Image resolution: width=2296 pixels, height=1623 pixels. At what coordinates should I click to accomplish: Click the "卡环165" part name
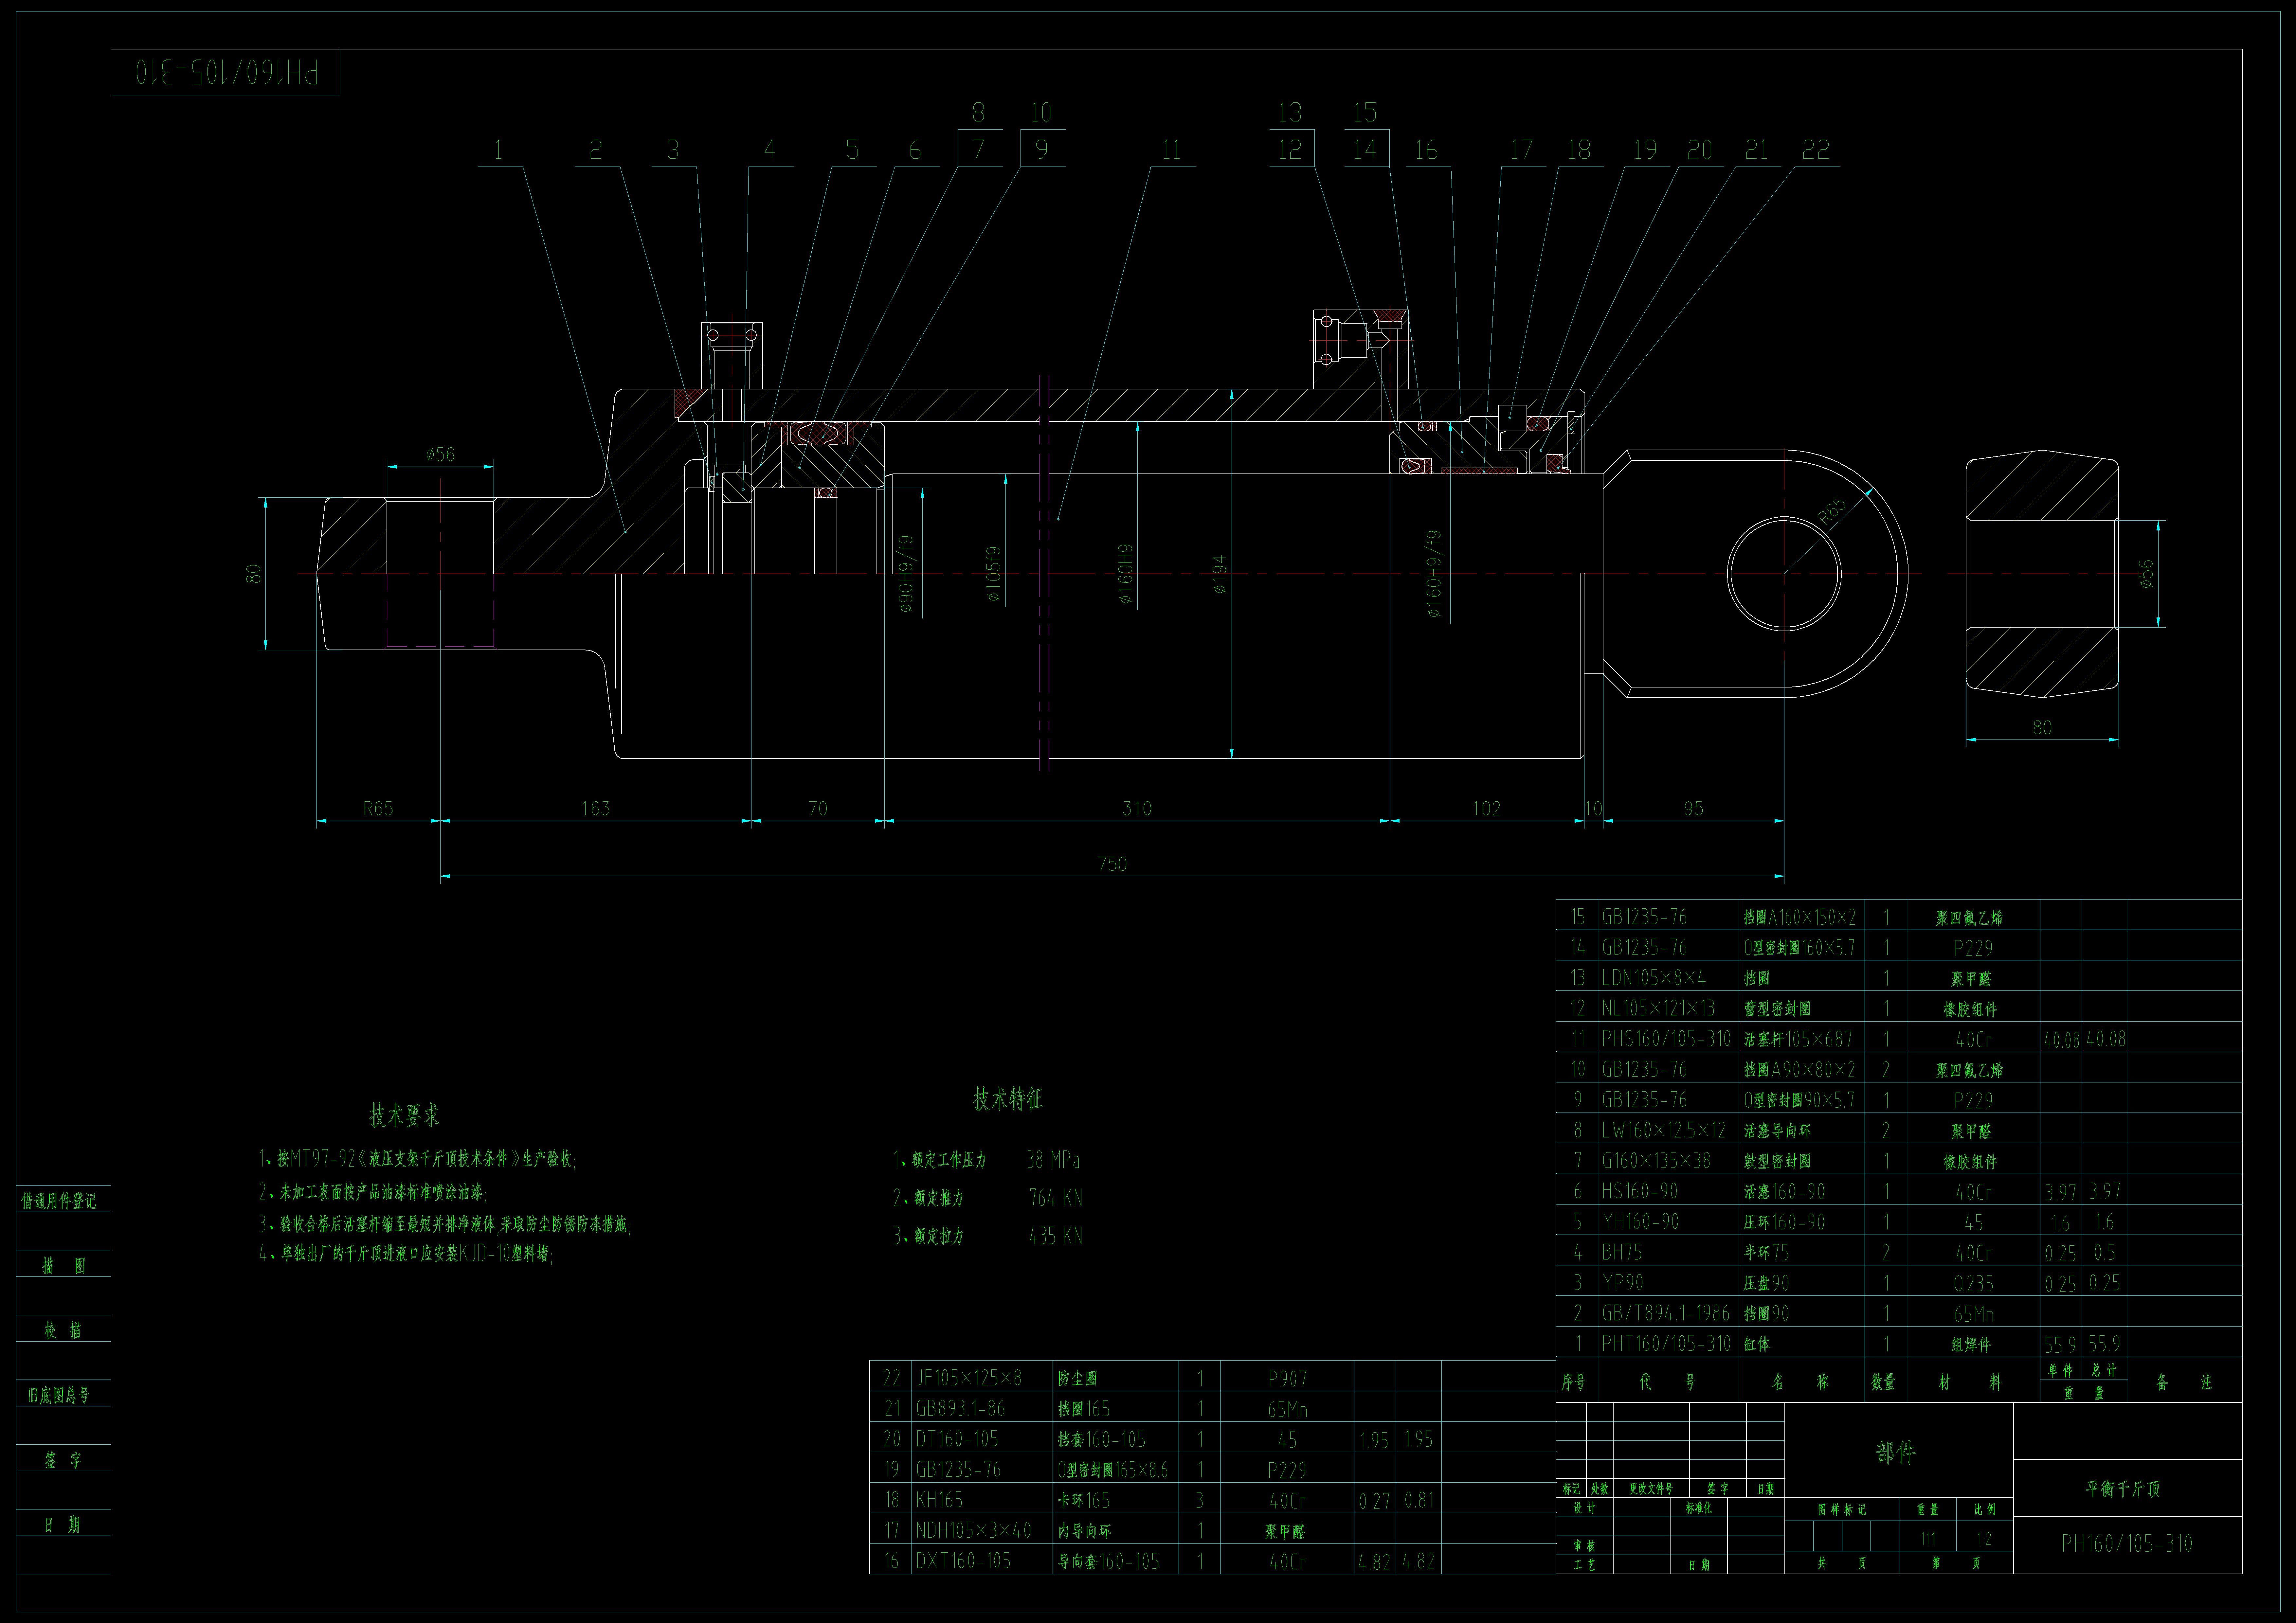click(1084, 1500)
